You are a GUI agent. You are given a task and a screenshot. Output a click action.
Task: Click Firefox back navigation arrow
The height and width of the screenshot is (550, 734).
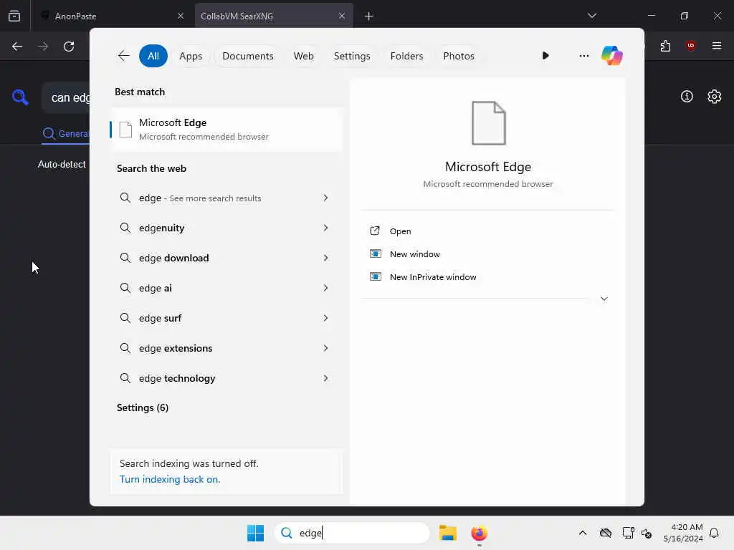click(x=17, y=47)
